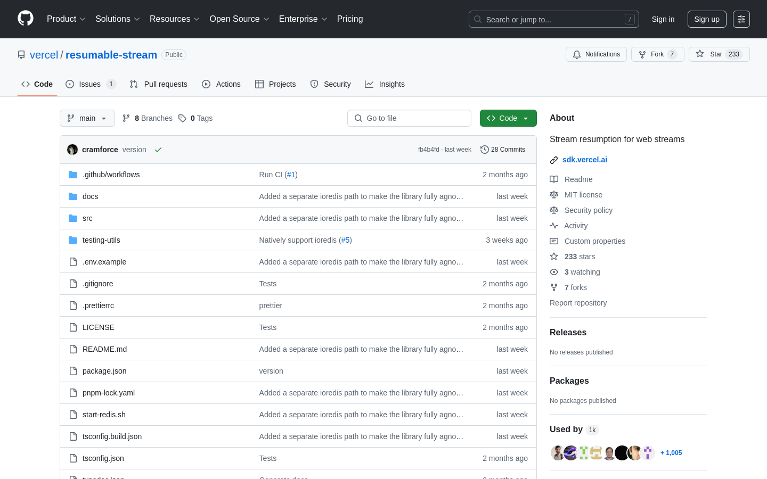Open pull request #1 link
The image size is (767, 479).
click(x=291, y=175)
